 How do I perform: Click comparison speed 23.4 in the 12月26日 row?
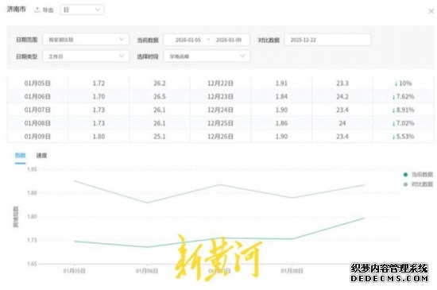pyautogui.click(x=342, y=137)
